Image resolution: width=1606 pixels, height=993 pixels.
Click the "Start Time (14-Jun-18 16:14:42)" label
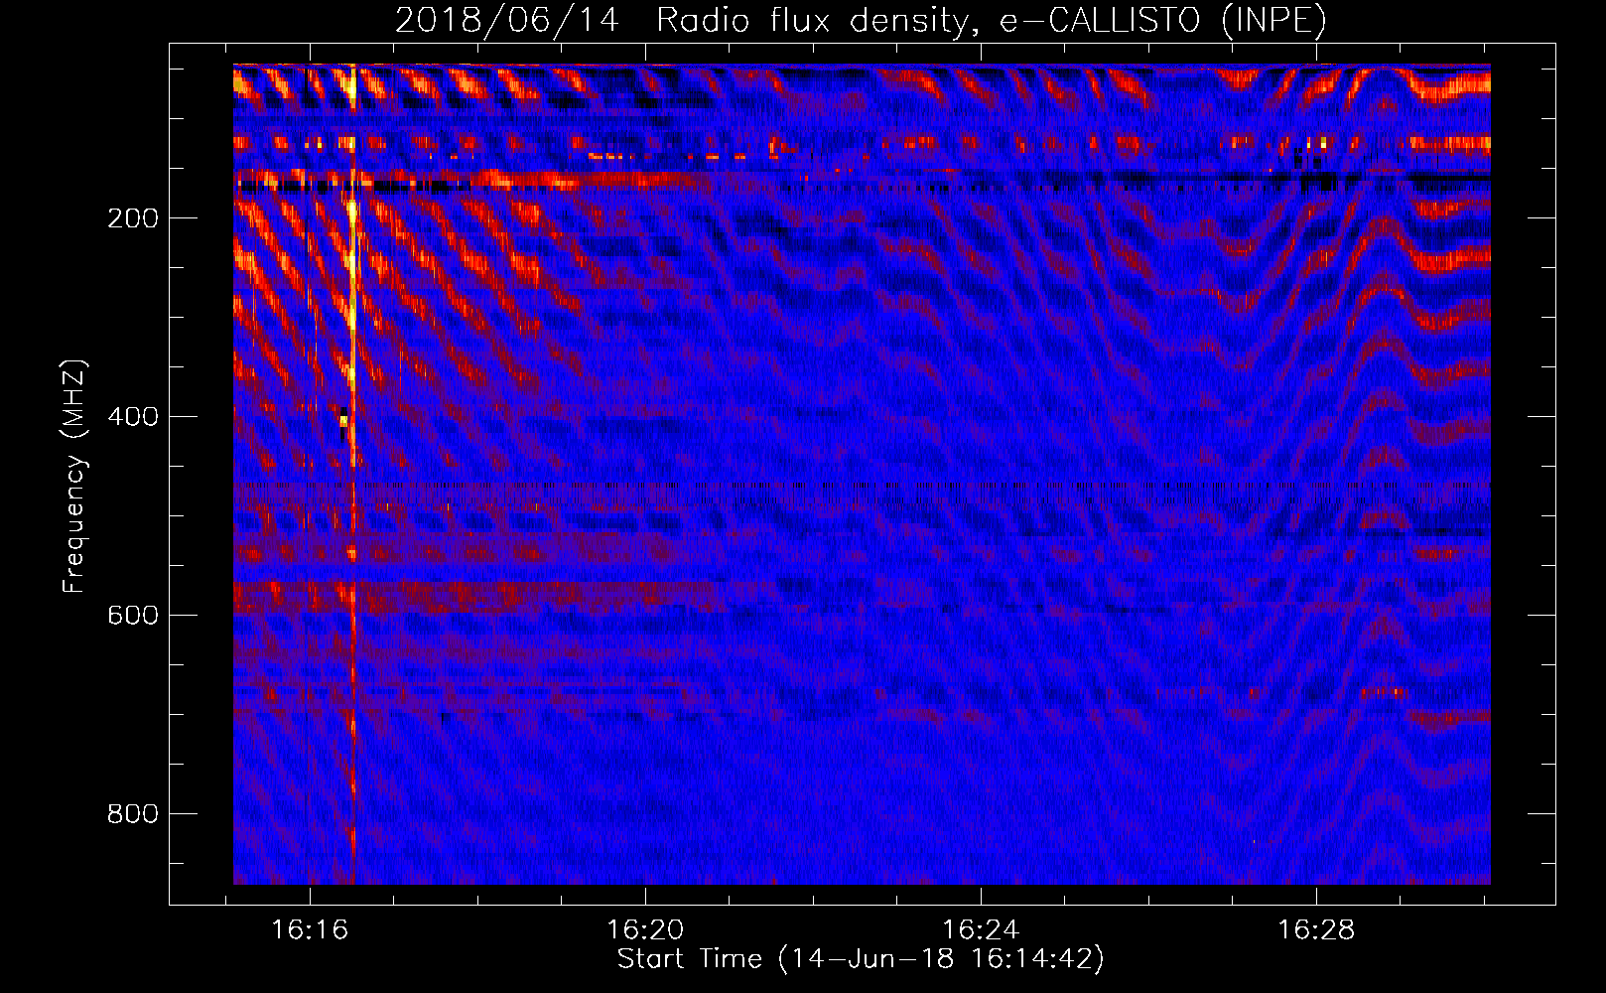(x=861, y=959)
